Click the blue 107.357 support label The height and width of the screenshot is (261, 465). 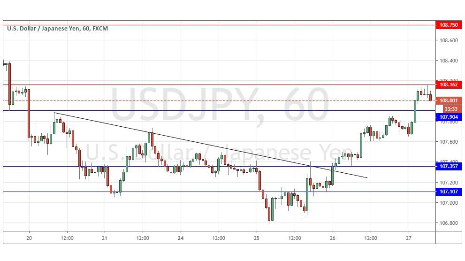[449, 166]
